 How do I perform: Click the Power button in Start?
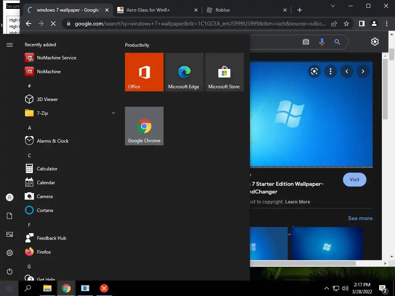click(x=10, y=271)
